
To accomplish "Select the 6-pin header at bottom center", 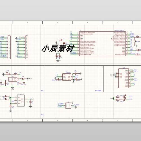I will [x=68, y=105].
